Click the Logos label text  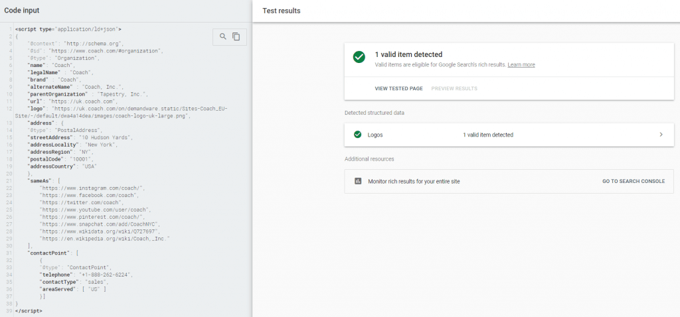(x=375, y=135)
